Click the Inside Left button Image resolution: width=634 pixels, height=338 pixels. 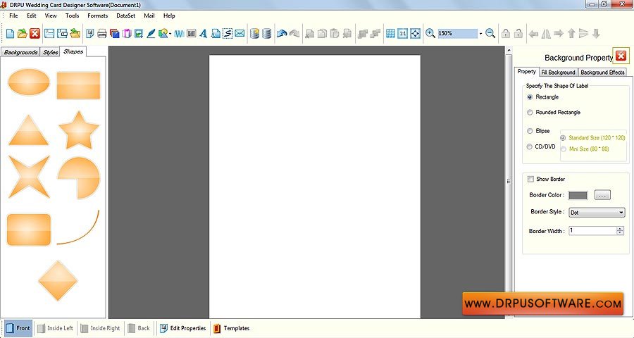tap(56, 328)
